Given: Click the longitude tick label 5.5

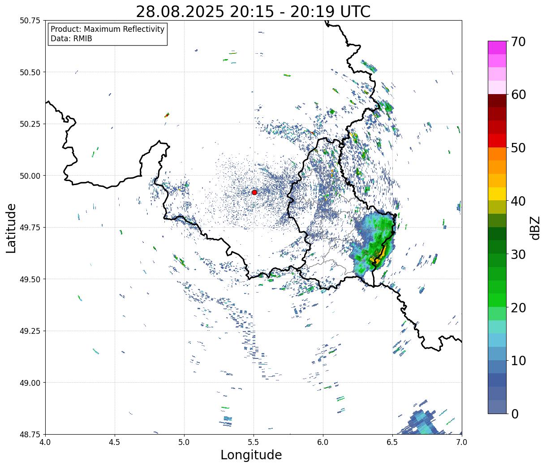Looking at the screenshot, I should coord(254,442).
